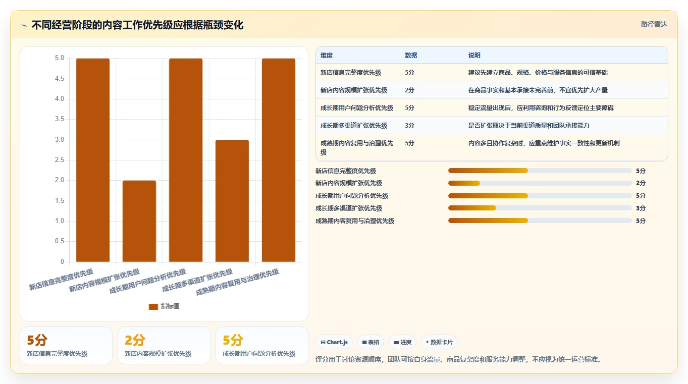Click the 2分 value beside progress bar

point(641,183)
